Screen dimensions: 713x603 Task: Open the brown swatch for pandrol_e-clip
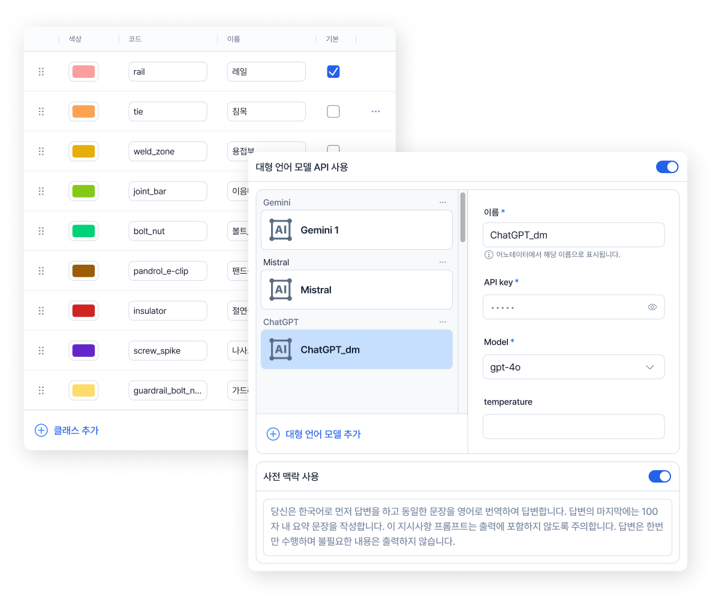(x=84, y=271)
